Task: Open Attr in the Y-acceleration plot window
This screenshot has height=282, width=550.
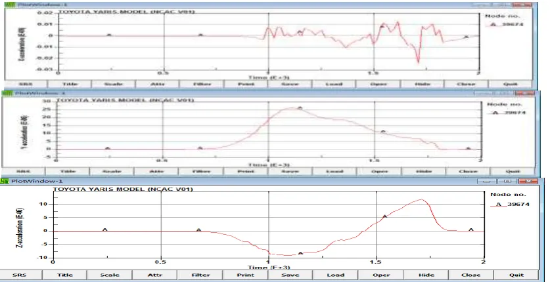Action: click(x=156, y=171)
